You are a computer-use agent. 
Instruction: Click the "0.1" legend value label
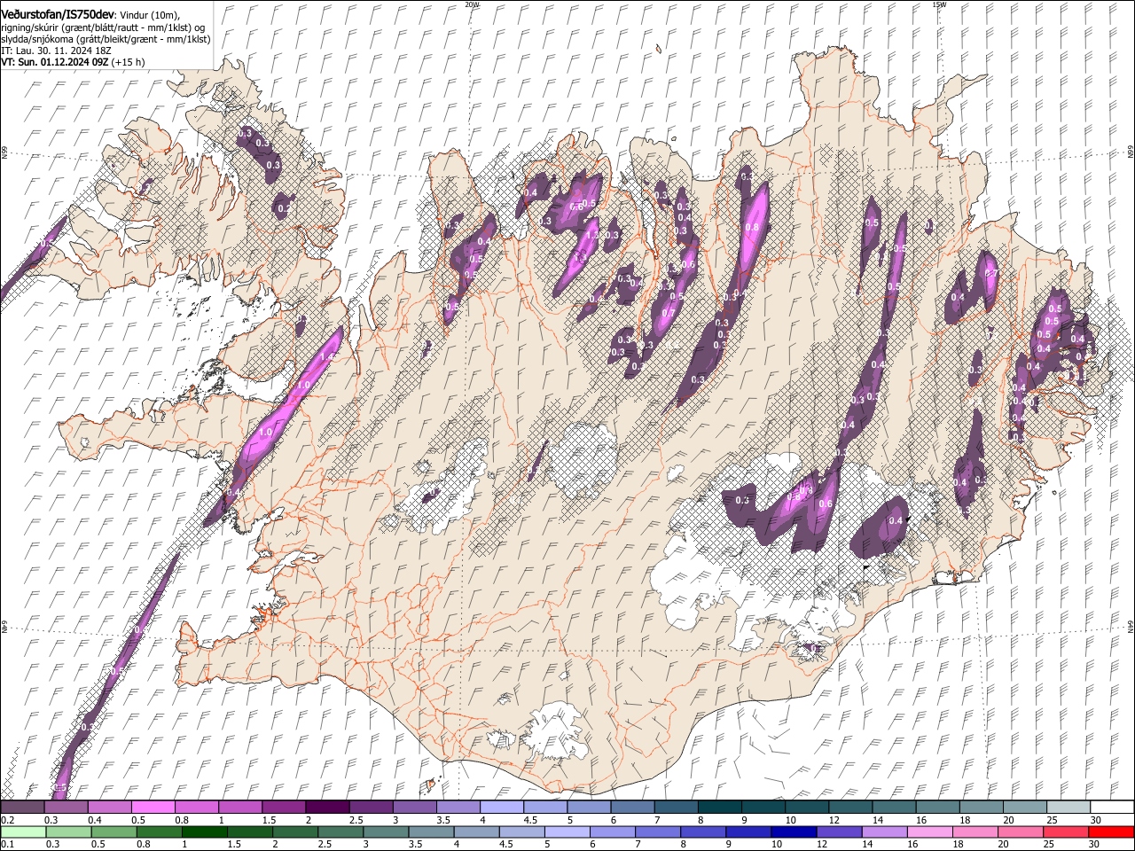(x=6, y=845)
